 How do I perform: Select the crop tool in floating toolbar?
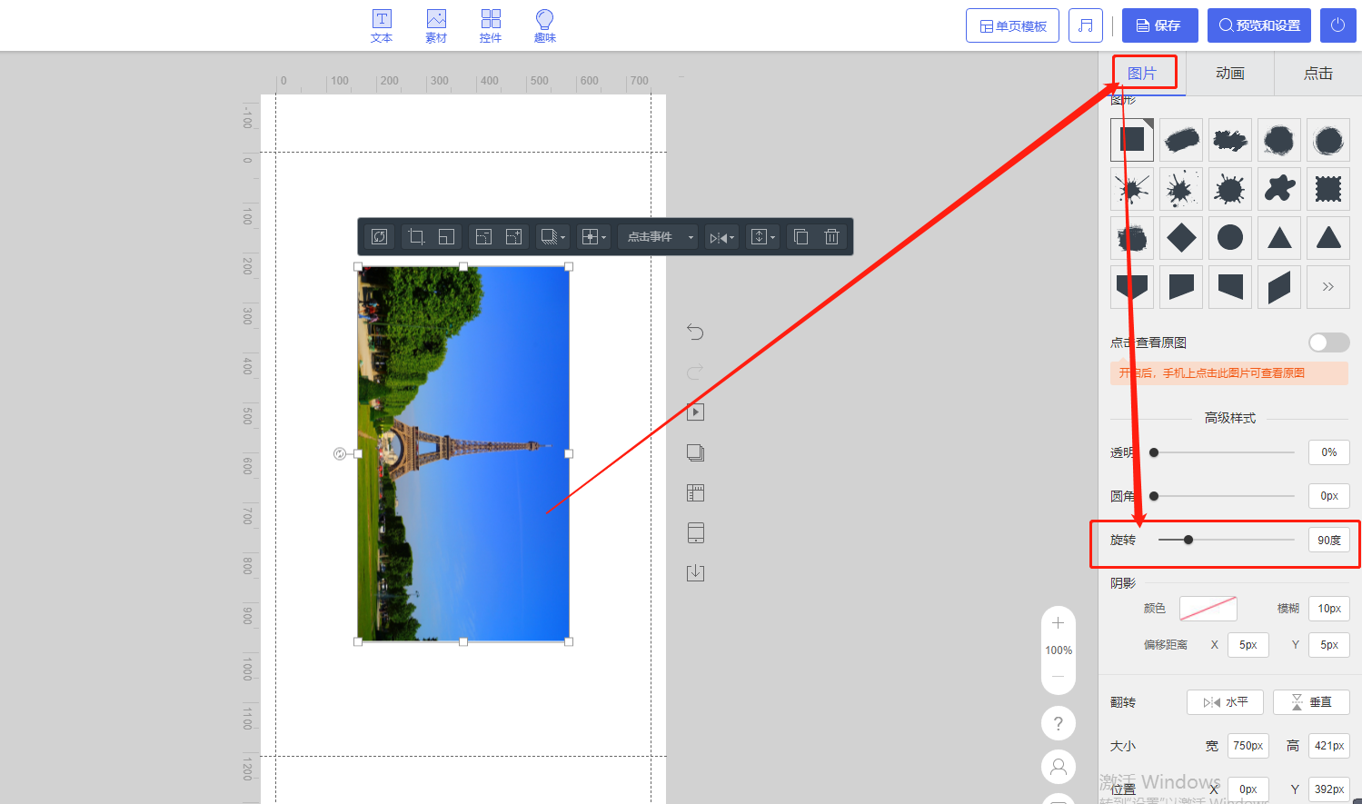(x=416, y=237)
